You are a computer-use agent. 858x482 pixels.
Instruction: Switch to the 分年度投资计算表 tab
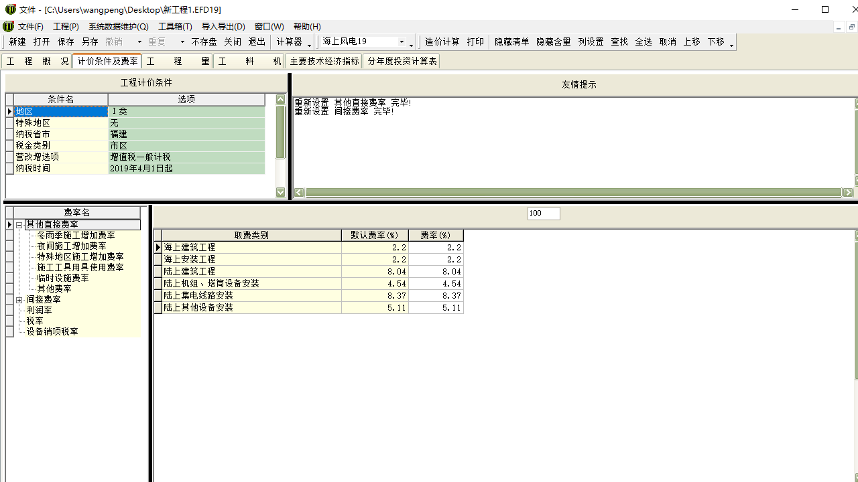[402, 61]
